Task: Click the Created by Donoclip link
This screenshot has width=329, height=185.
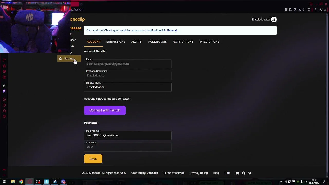Action: [x=144, y=173]
